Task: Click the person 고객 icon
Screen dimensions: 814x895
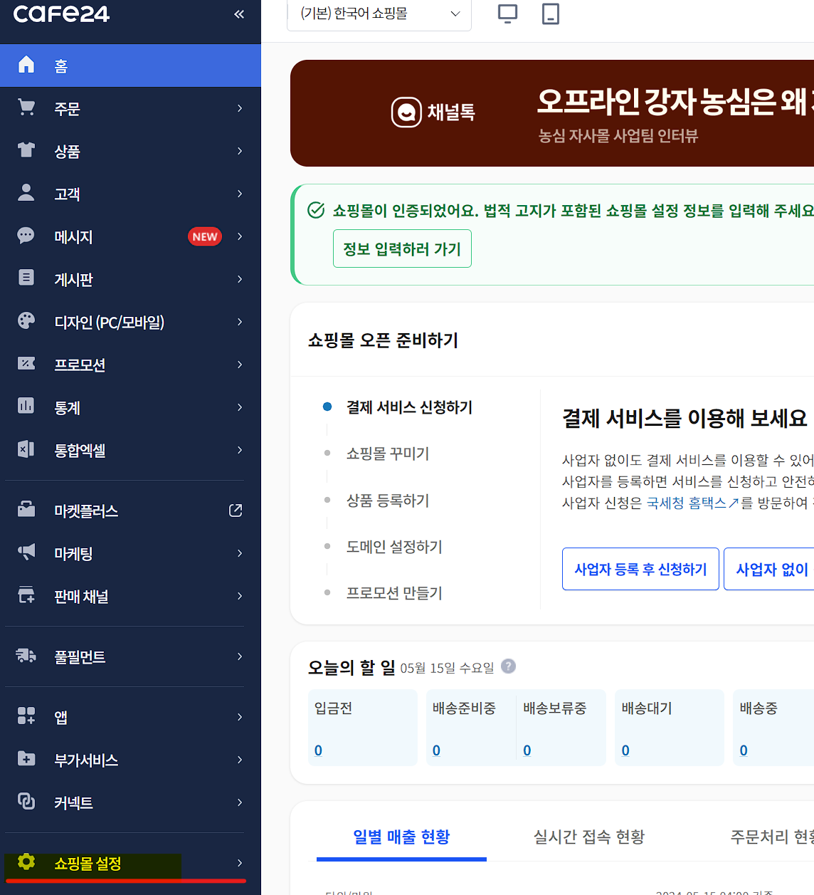Action: click(x=26, y=193)
